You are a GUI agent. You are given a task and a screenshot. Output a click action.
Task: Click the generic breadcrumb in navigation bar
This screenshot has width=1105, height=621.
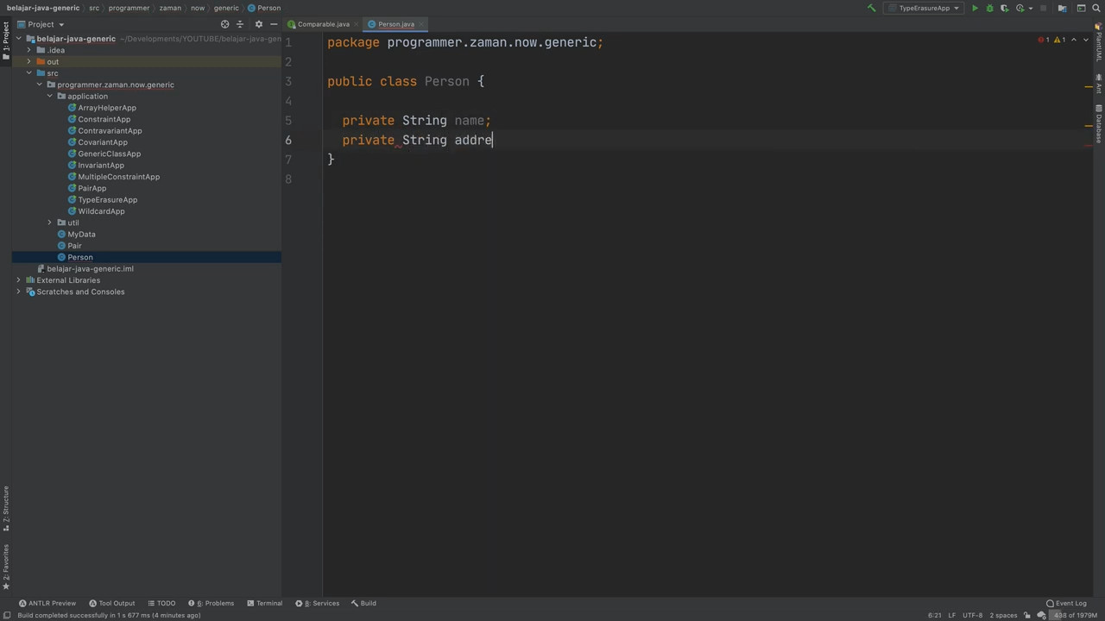coord(226,8)
